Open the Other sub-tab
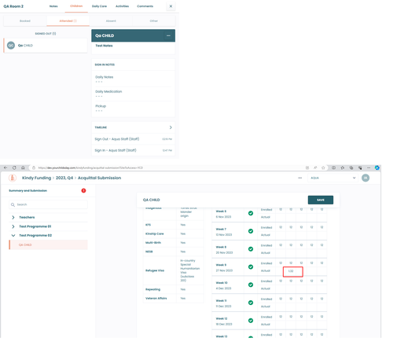The image size is (393, 349). pos(154,21)
